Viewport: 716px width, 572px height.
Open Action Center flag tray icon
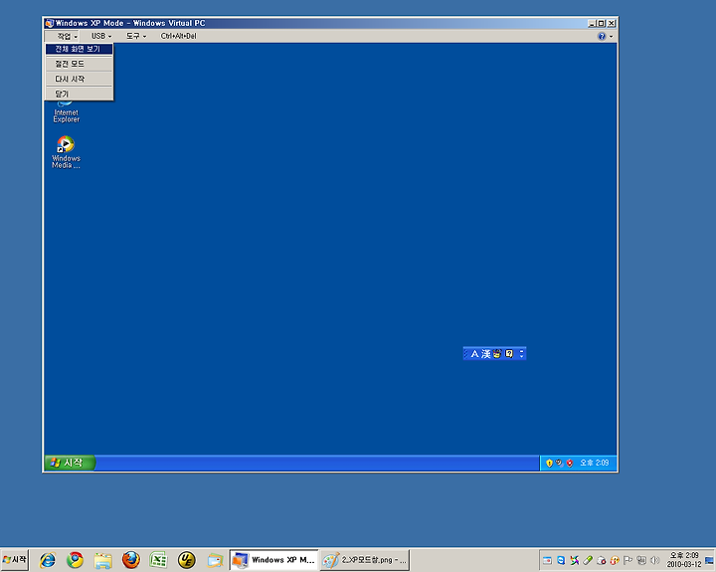[627, 560]
